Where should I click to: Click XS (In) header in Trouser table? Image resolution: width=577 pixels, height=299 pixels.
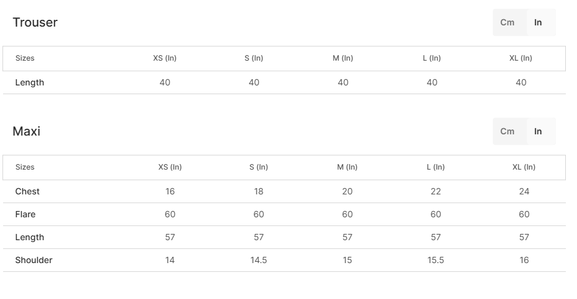tap(165, 58)
